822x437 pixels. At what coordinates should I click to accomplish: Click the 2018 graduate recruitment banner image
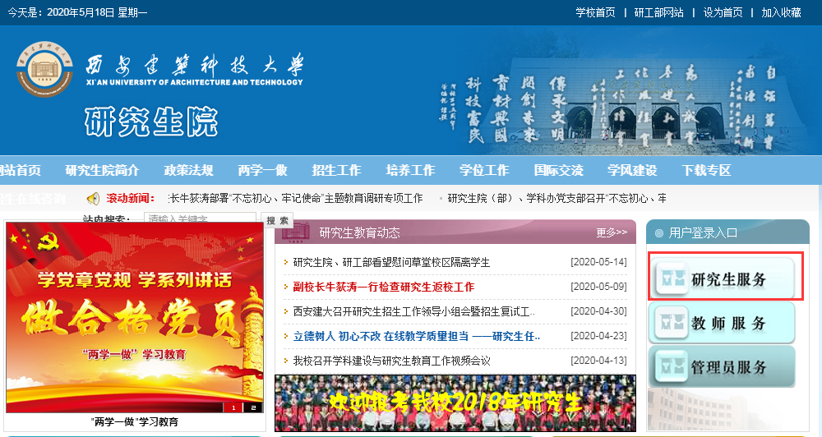[455, 402]
